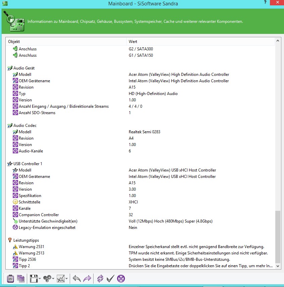Open the options icon in bottom toolbar
This screenshot has height=287, width=284.
coord(10,279)
